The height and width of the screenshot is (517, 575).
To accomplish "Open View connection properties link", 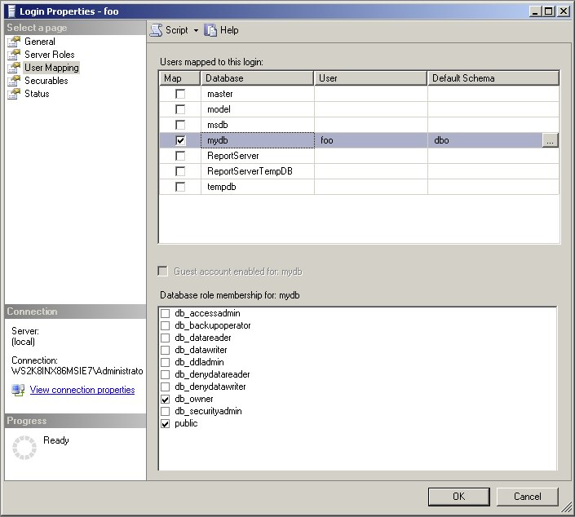I will (x=82, y=390).
